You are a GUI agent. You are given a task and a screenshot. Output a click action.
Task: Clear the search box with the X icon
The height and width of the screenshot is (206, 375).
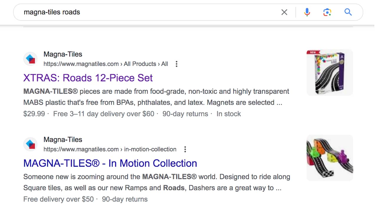point(284,12)
